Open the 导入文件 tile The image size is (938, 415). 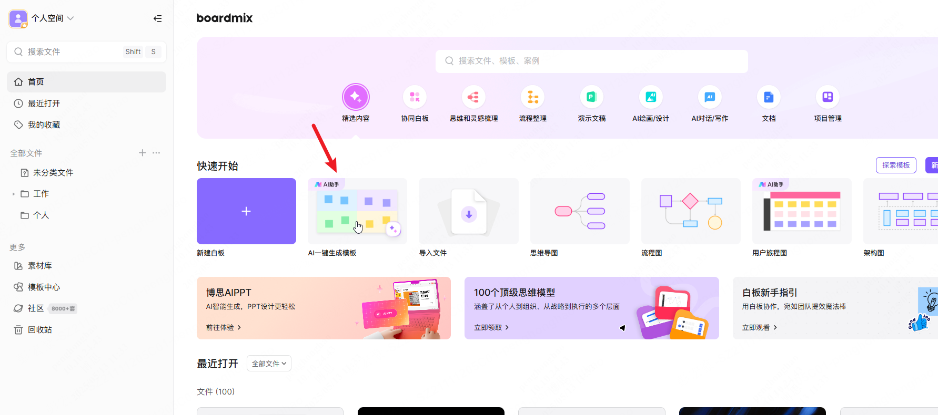click(x=468, y=211)
